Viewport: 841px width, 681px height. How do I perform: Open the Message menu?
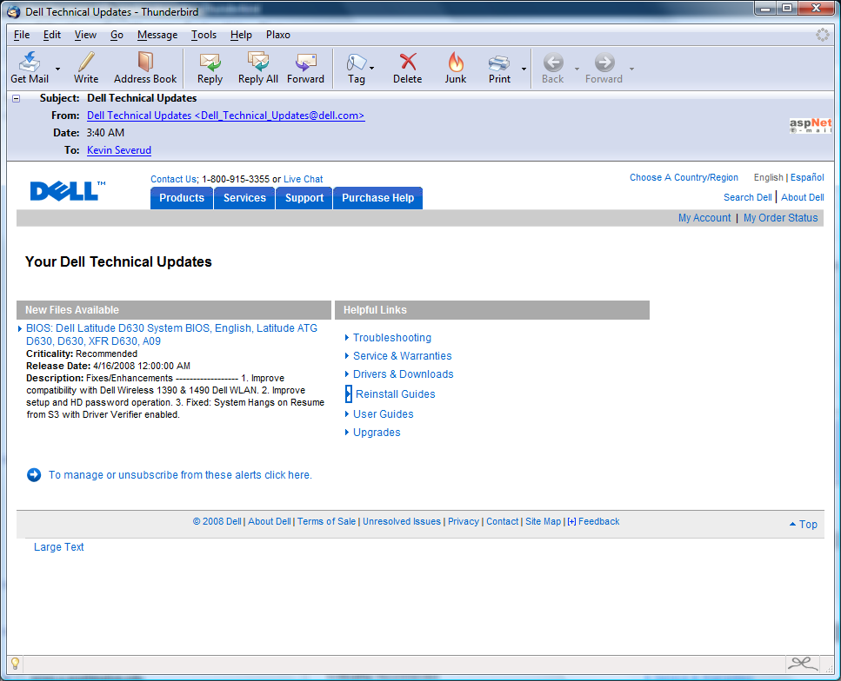tap(157, 35)
